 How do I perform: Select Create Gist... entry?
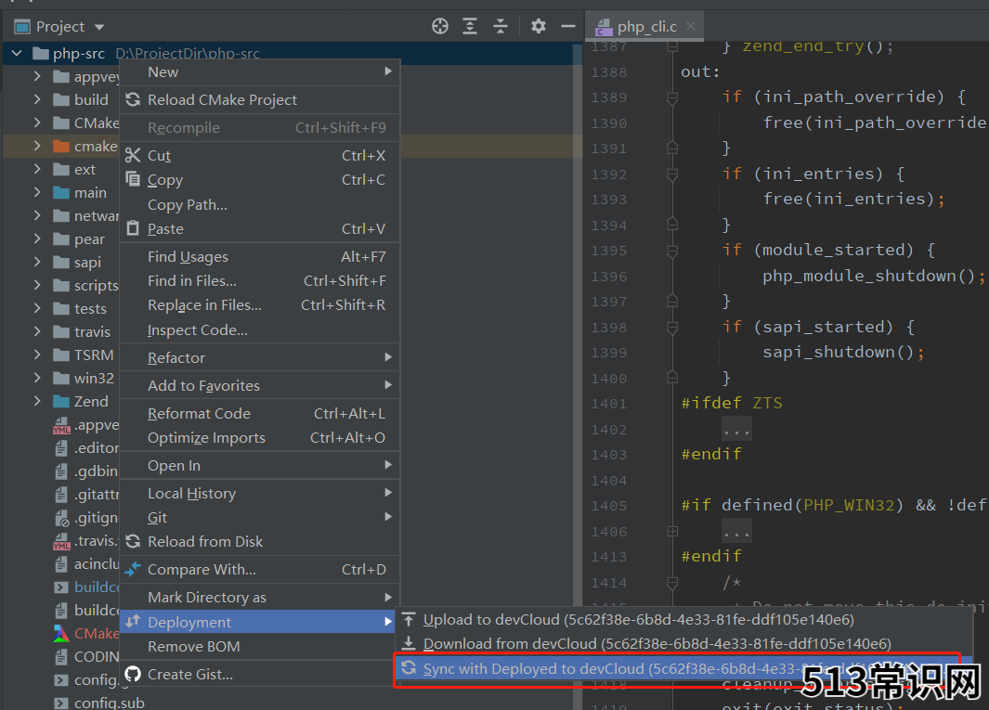260,674
